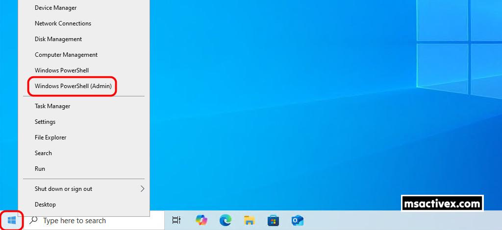This screenshot has height=230, width=502.
Task: Open Outlook from the taskbar
Action: click(x=298, y=221)
